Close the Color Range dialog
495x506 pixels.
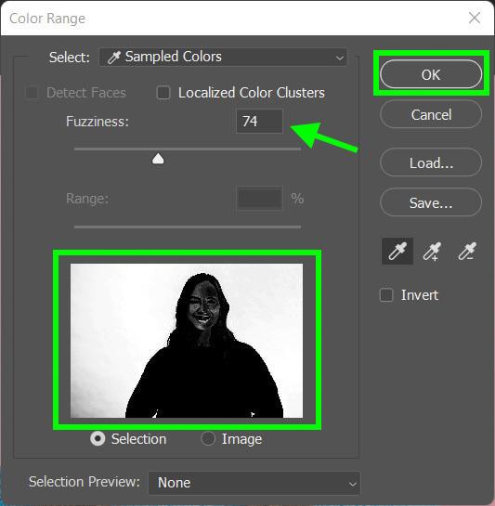475,18
